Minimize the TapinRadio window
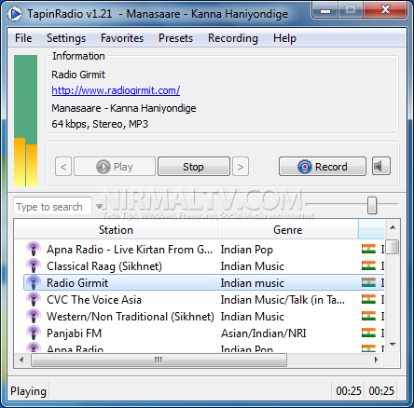The height and width of the screenshot is (408, 414). pos(325,11)
